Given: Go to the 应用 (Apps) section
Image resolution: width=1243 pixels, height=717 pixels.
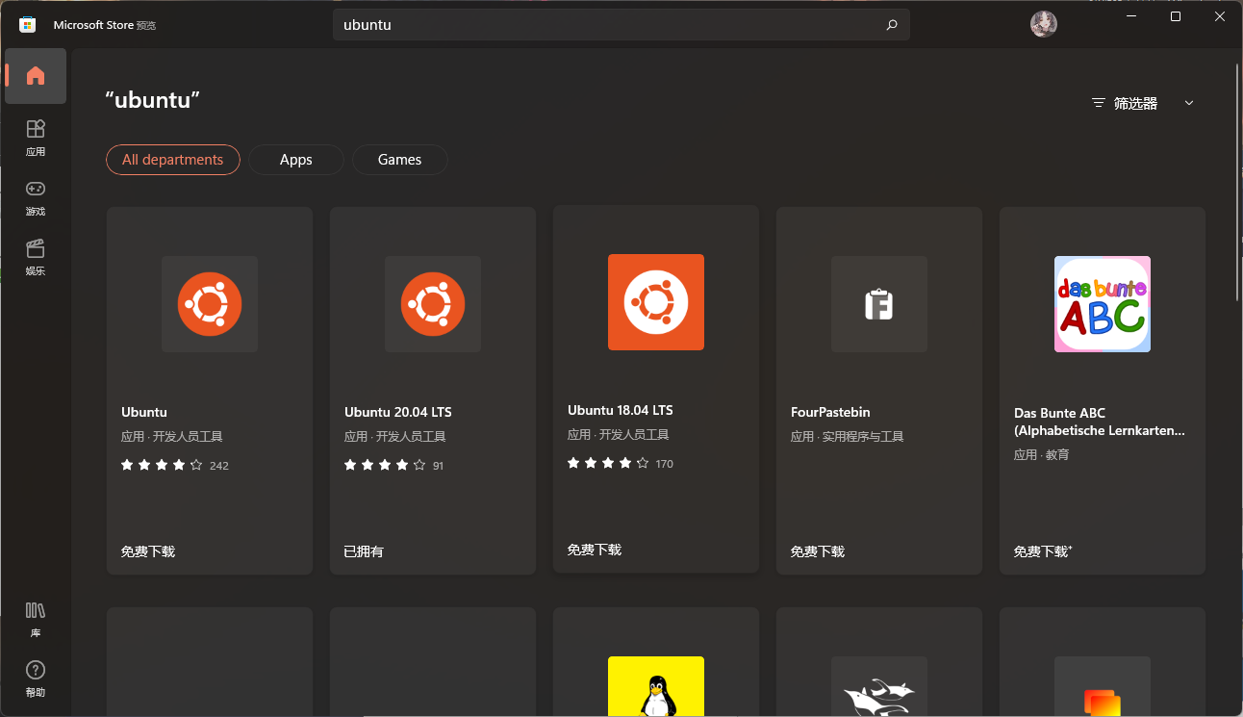Looking at the screenshot, I should 36,137.
